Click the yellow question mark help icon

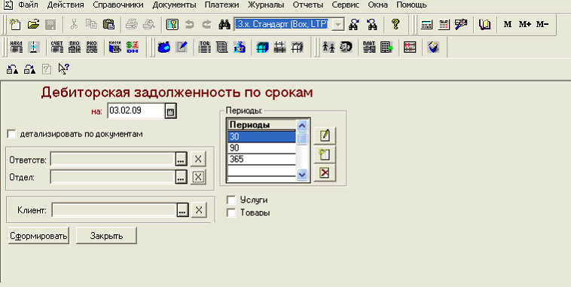(x=395, y=24)
